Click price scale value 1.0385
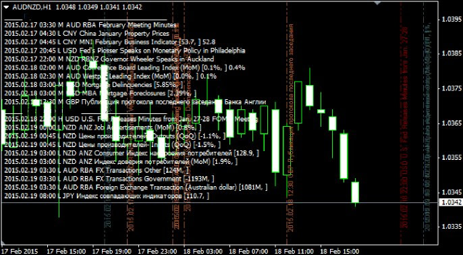The height and width of the screenshot is (255, 463). (x=451, y=54)
